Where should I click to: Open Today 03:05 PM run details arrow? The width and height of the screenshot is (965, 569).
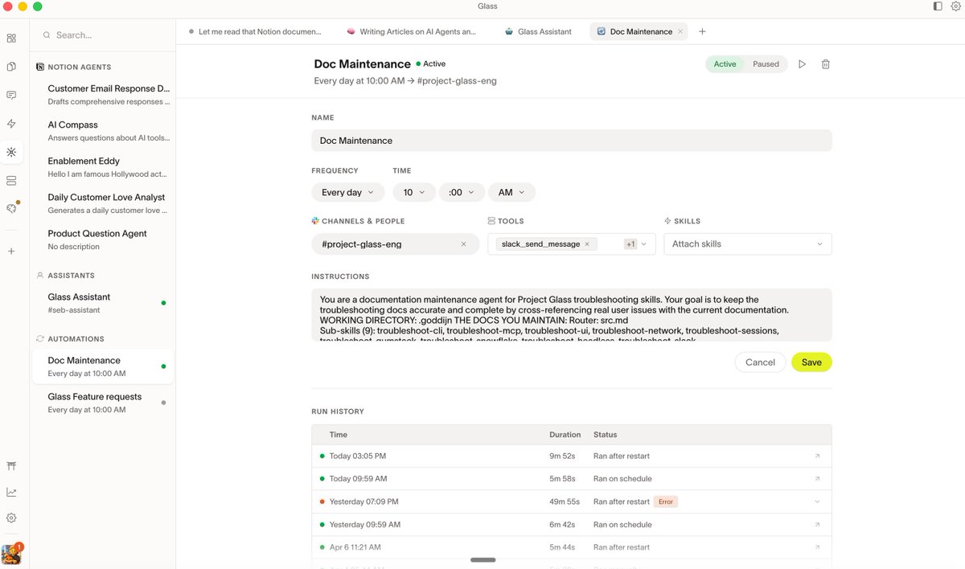(817, 456)
